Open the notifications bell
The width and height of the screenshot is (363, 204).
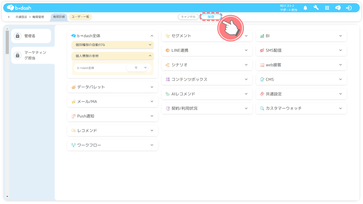[305, 8]
